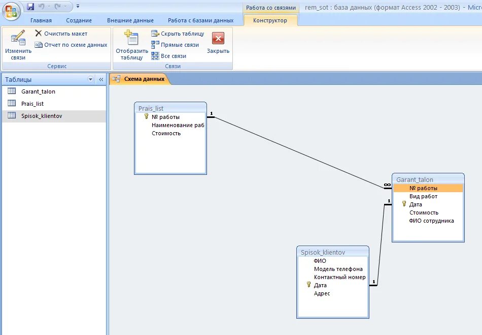This screenshot has width=482, height=335.
Task: Undo the last action in quick access toolbar
Action: pos(42,6)
